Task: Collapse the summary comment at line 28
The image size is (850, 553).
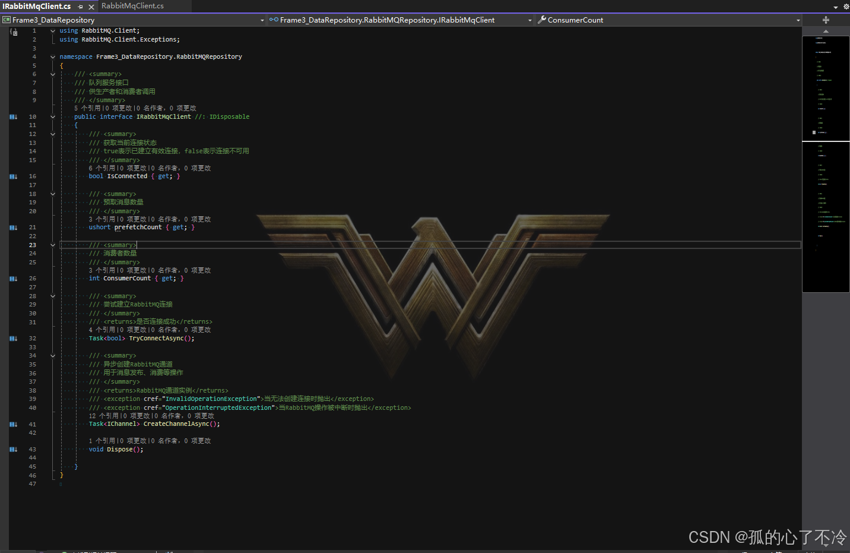Action: click(x=53, y=296)
